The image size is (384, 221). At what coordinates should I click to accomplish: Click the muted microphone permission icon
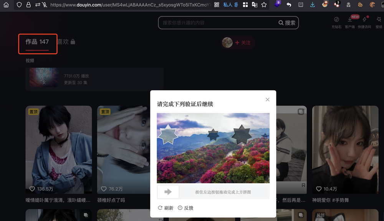(x=44, y=5)
